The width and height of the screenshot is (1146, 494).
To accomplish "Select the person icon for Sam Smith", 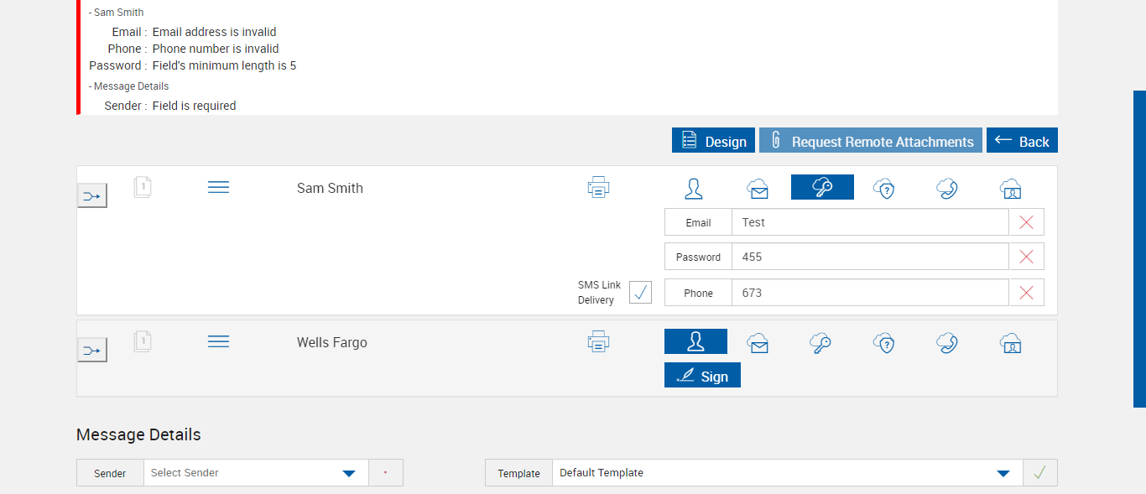I will tap(694, 188).
